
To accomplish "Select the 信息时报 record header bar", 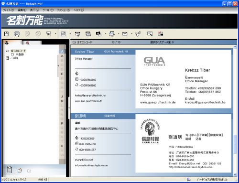I will (103, 116).
